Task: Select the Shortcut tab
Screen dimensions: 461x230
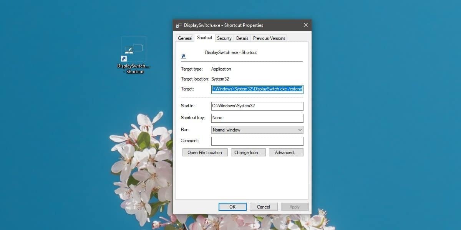Action: point(204,38)
